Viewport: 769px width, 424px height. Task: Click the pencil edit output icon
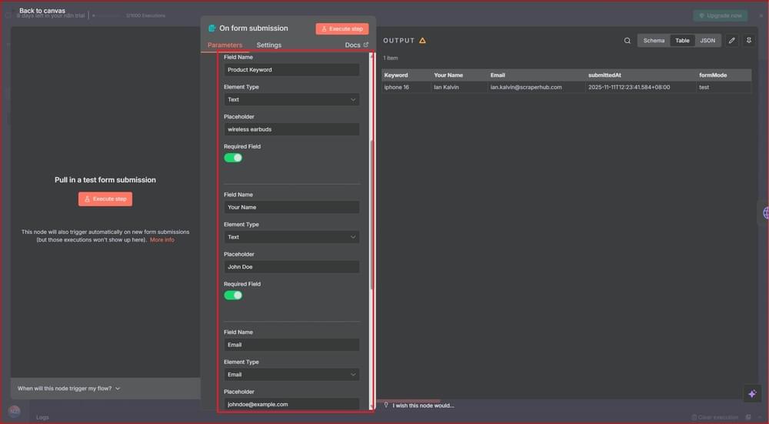point(731,41)
